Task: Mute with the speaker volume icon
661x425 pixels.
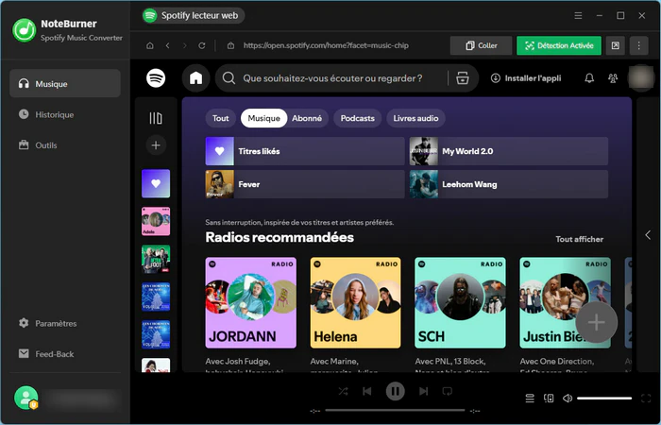Action: (568, 398)
